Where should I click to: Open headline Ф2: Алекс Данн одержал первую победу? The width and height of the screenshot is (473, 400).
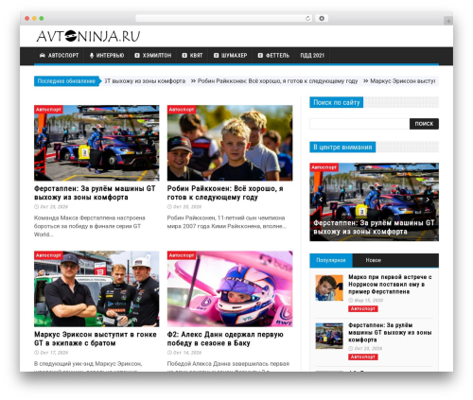pyautogui.click(x=225, y=339)
